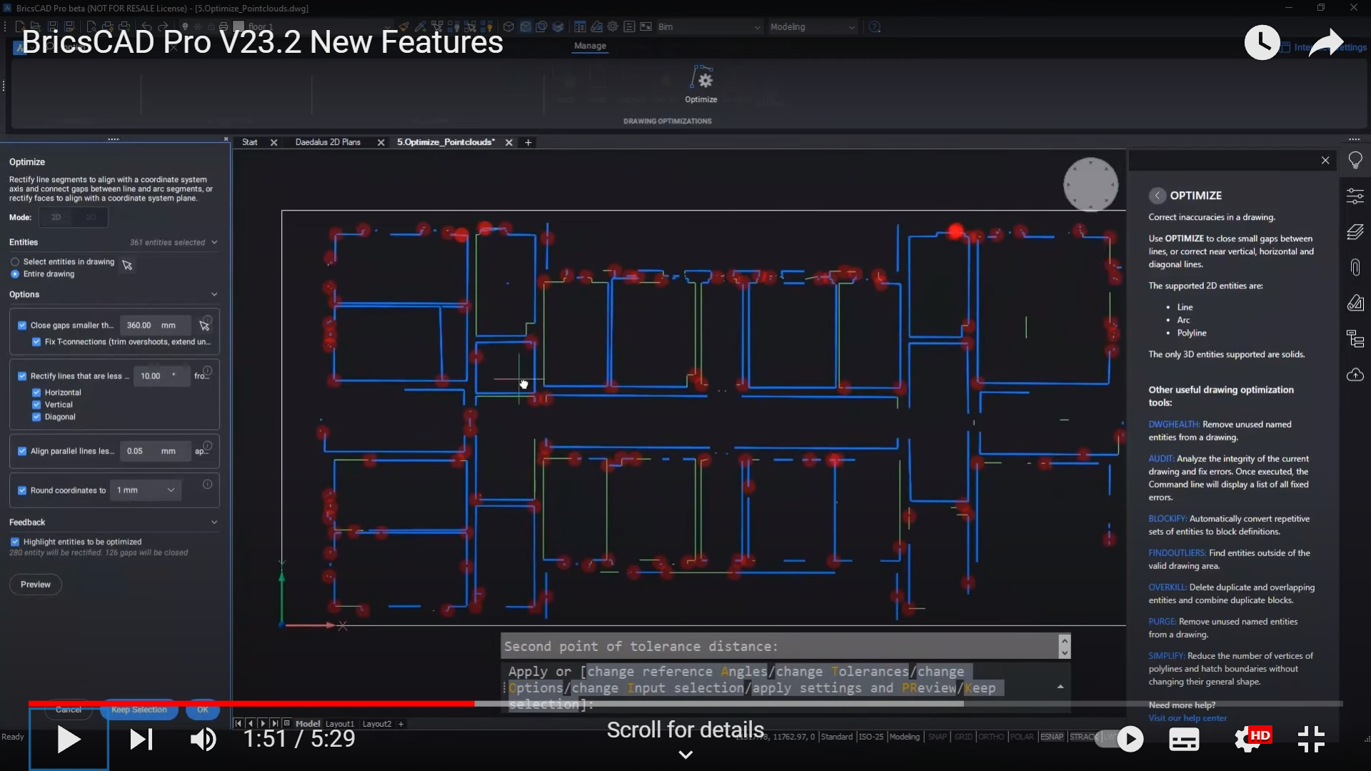1371x771 pixels.
Task: Switch to the Start tab
Action: point(248,142)
